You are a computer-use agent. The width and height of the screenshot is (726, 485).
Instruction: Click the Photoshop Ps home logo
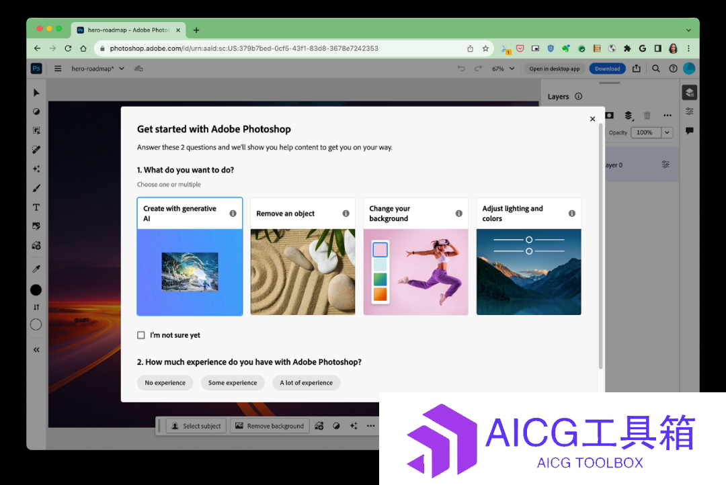pyautogui.click(x=36, y=69)
